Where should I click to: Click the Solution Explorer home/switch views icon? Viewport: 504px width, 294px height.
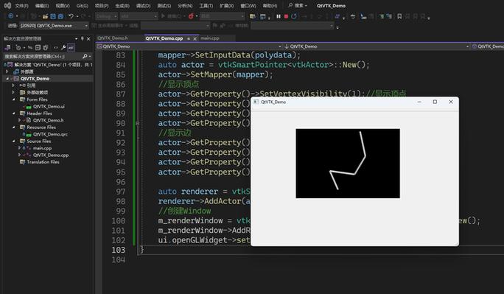click(x=7, y=48)
